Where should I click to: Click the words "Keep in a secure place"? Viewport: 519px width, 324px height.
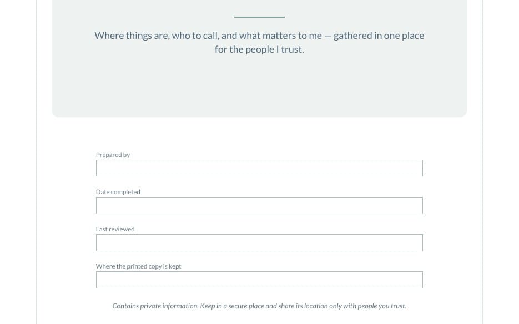pos(231,306)
